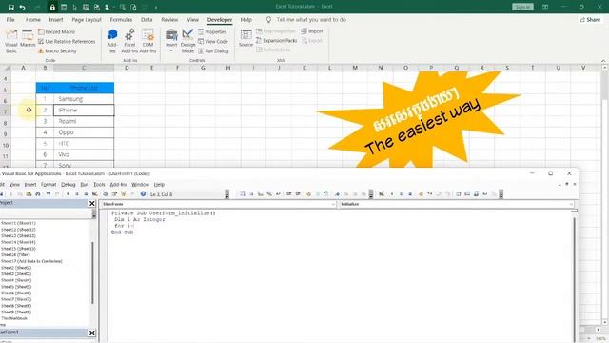Screen dimensions: 609x343
Task: Open the File tab in Excel
Action: pos(10,19)
